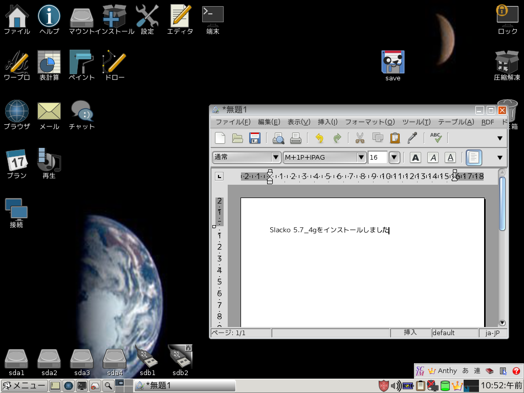Cut selection with scissors icon
524x393 pixels.
coord(360,138)
